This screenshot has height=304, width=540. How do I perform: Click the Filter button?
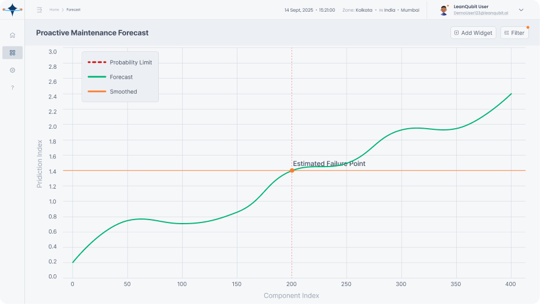pyautogui.click(x=514, y=33)
